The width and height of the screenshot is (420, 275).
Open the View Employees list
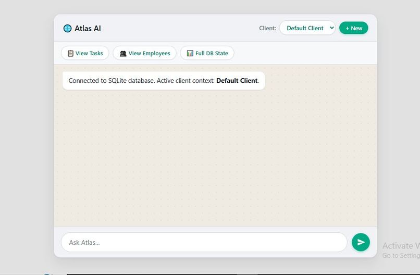coord(145,53)
